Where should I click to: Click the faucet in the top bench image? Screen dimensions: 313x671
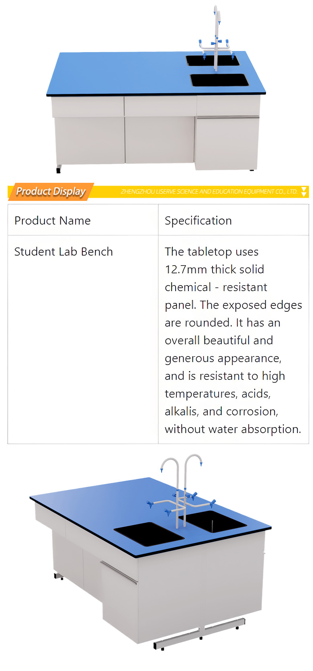[216, 38]
